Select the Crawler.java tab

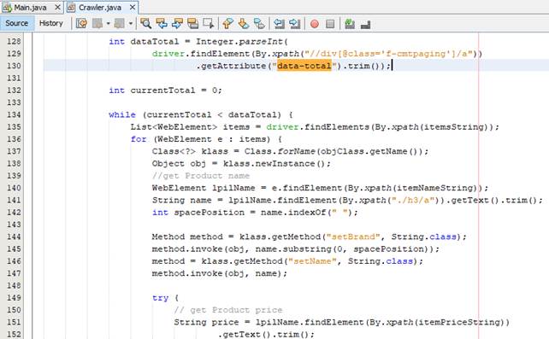(x=100, y=8)
